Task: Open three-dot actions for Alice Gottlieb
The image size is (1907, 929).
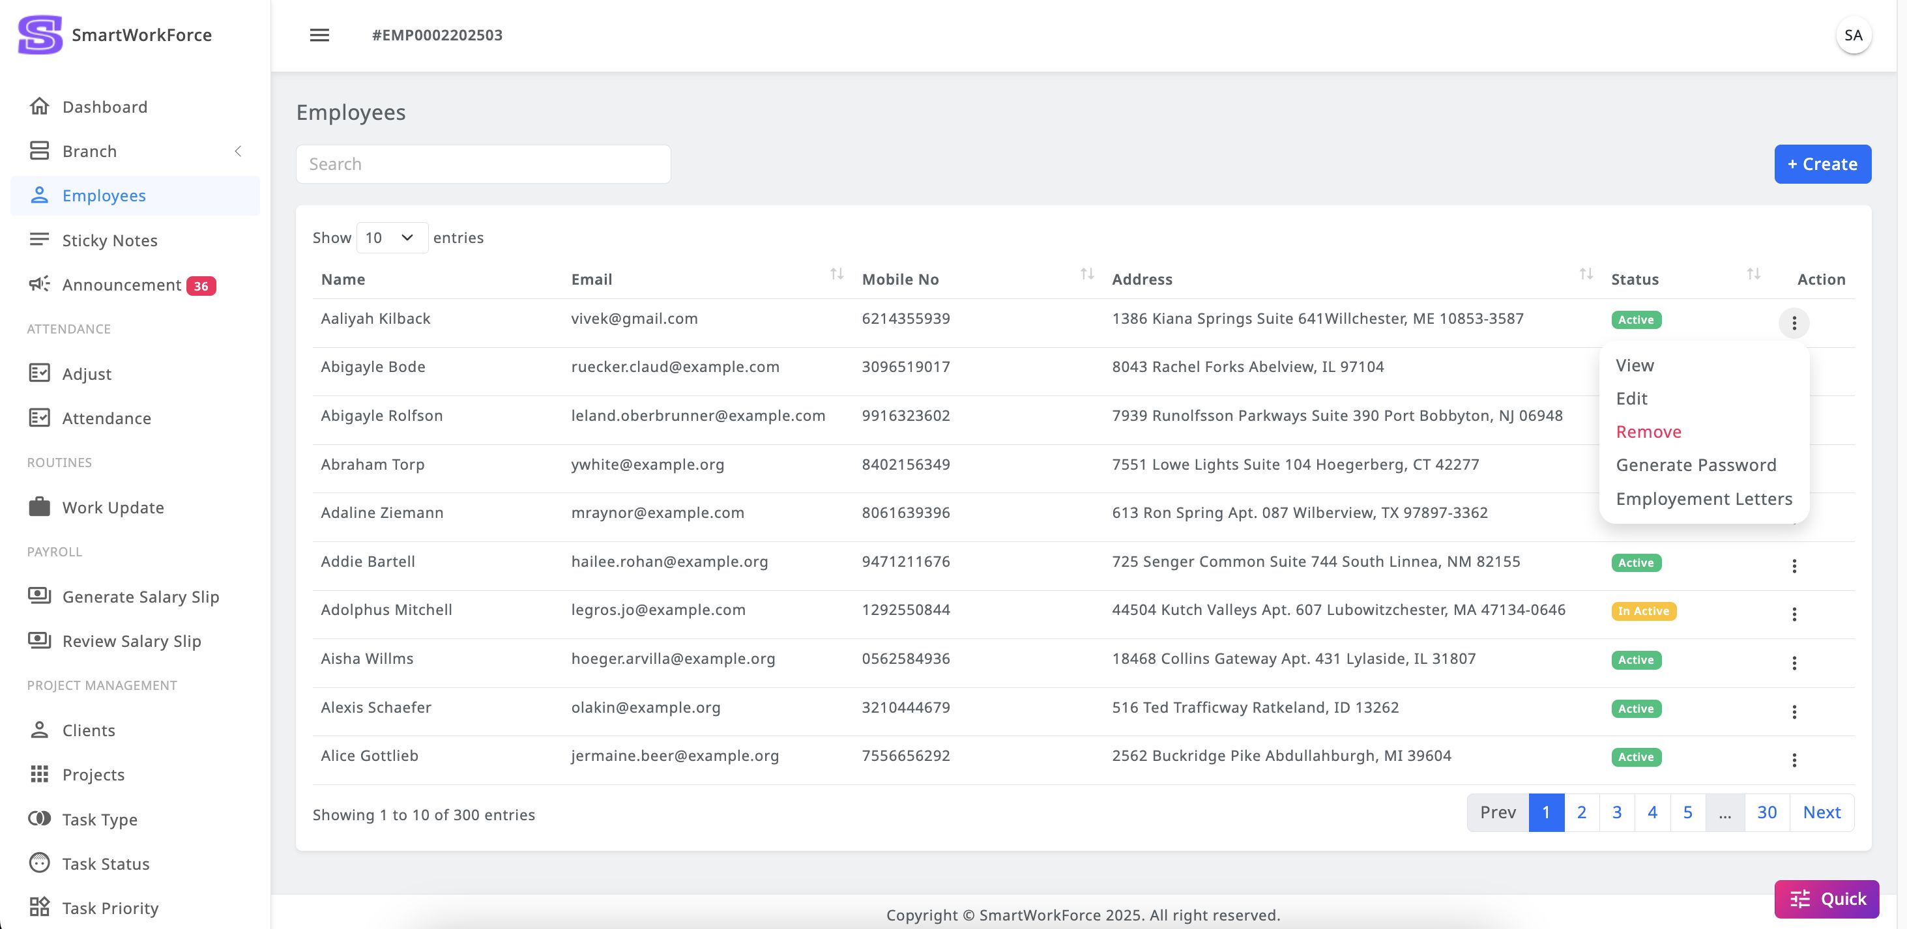Action: tap(1794, 760)
